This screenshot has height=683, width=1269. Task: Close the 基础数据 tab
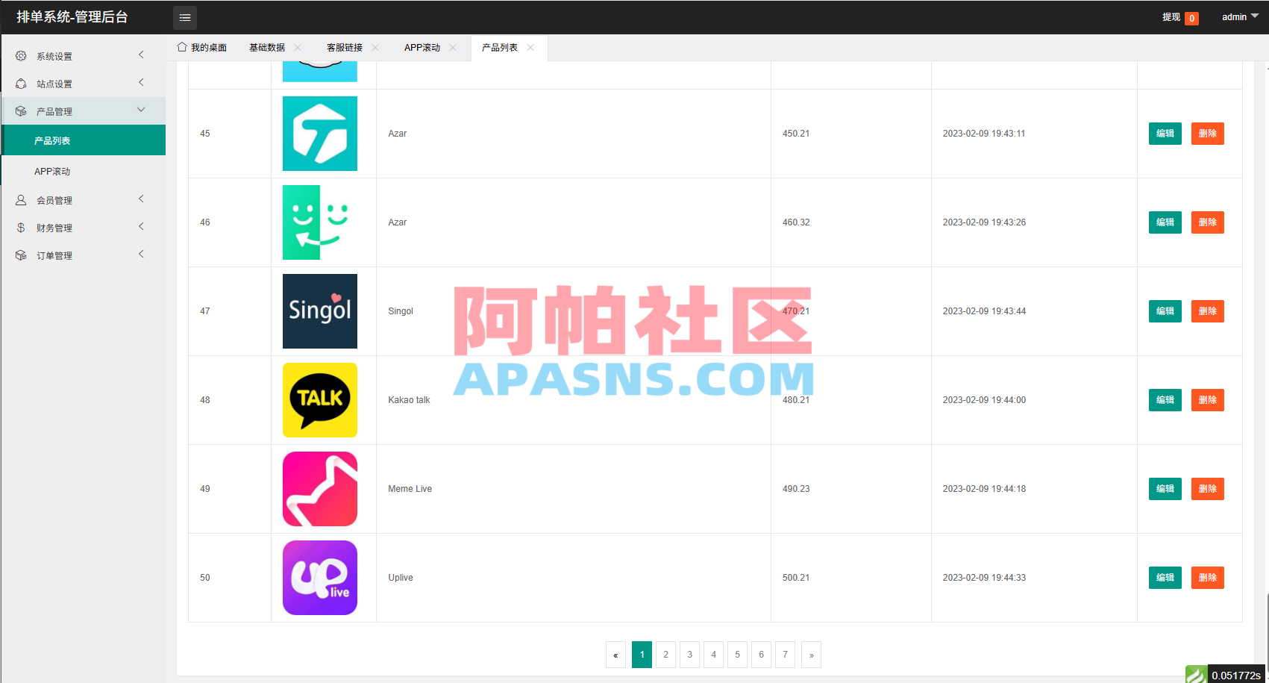tap(298, 48)
